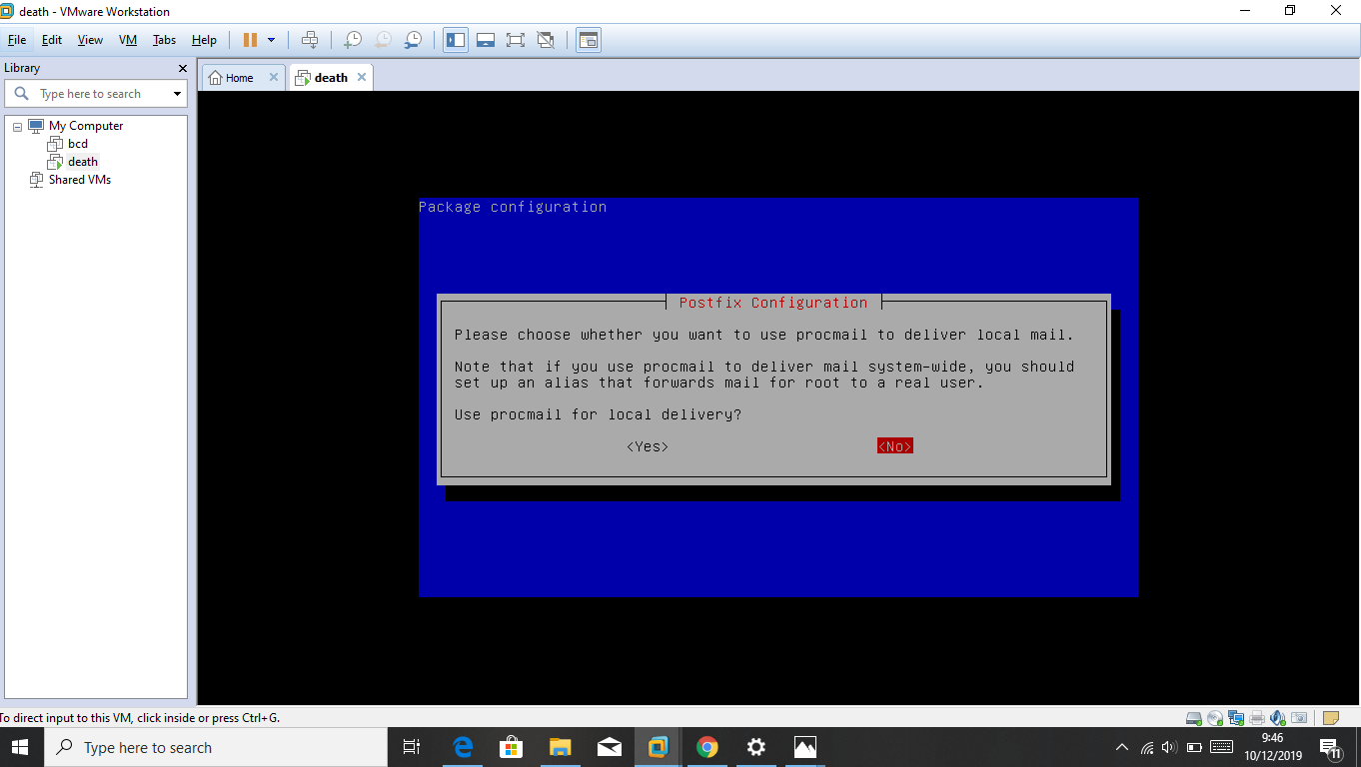The height and width of the screenshot is (767, 1361).
Task: Open the Windows Start menu
Action: (x=20, y=747)
